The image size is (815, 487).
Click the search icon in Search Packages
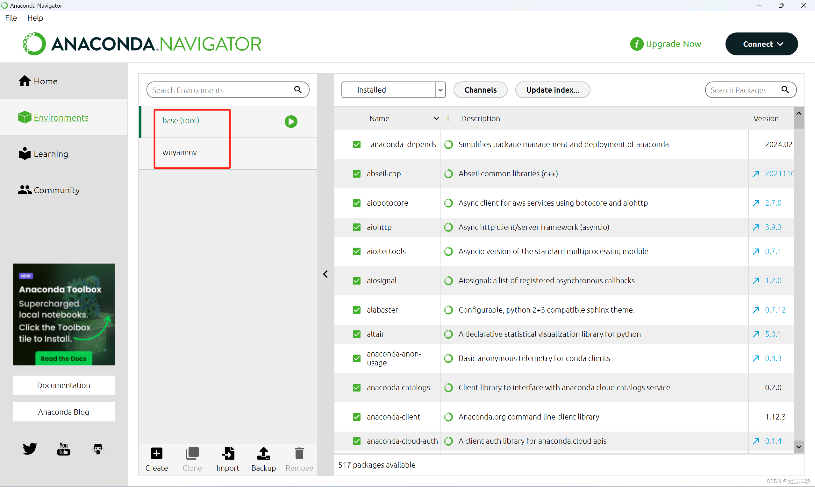pos(785,89)
